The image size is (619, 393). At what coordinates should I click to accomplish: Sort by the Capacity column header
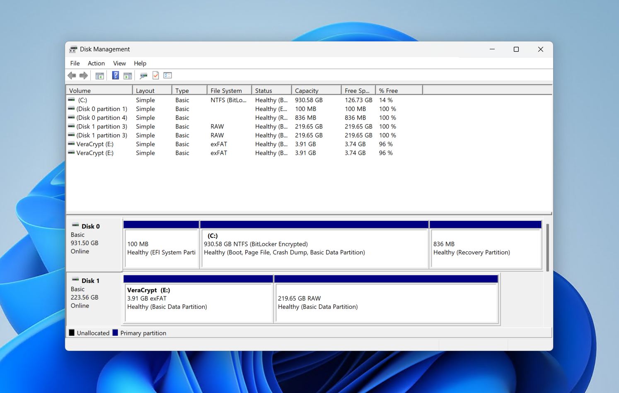316,90
